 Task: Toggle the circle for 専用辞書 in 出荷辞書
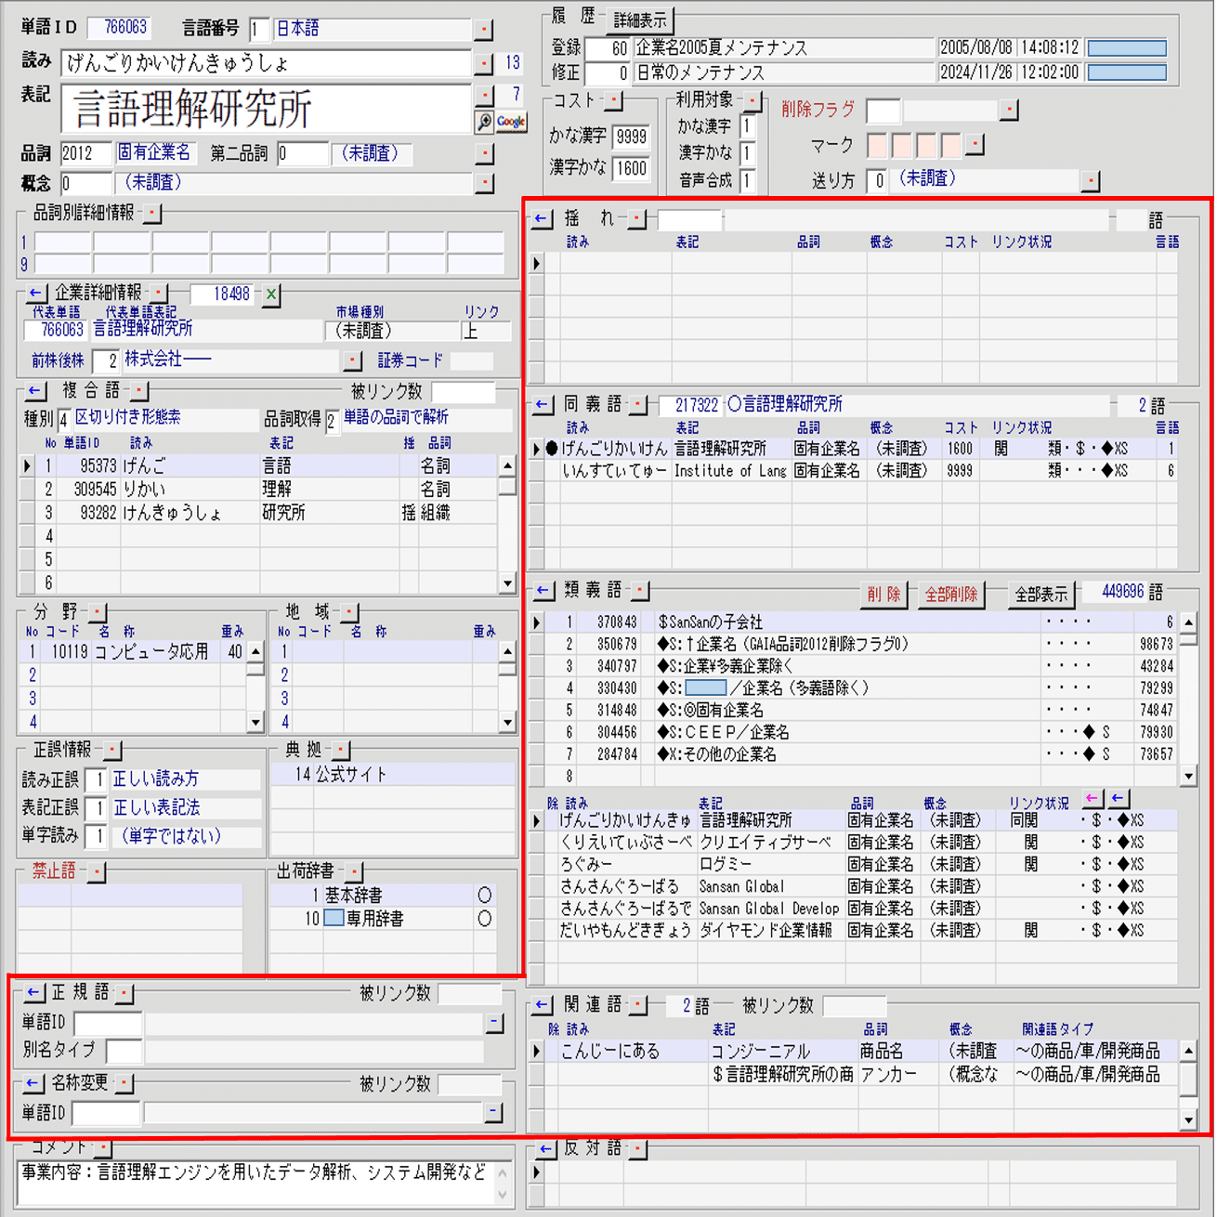[484, 919]
